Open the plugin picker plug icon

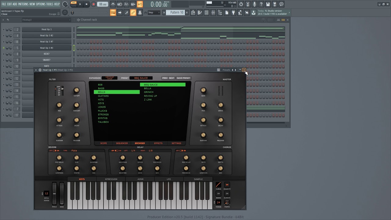233,13
